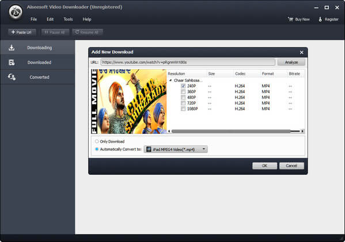Confirm with the OK button
Viewport: 345px width, 242px height.
coord(265,166)
